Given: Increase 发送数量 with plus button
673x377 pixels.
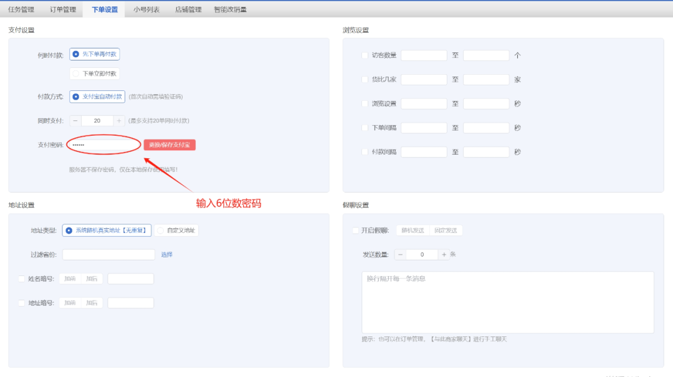Looking at the screenshot, I should click(x=444, y=255).
